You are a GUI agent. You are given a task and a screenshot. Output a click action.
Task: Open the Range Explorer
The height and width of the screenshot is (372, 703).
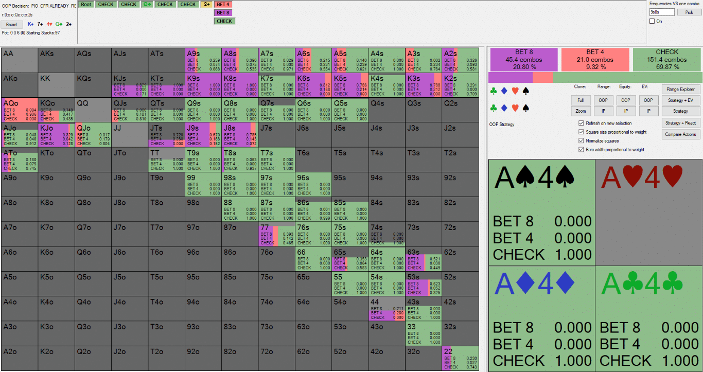(680, 89)
